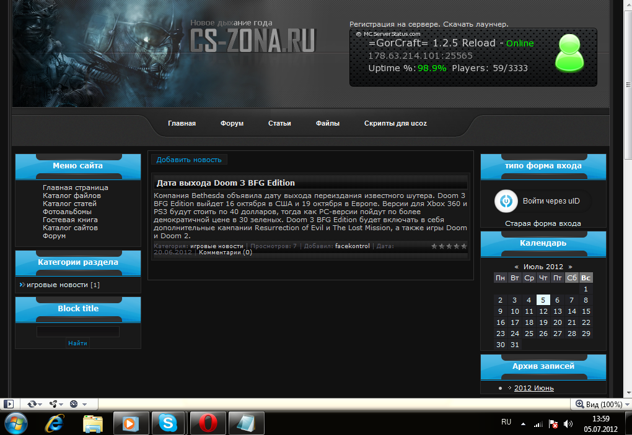632x435 pixels.
Task: Open facekontrol user profile link
Action: click(353, 246)
